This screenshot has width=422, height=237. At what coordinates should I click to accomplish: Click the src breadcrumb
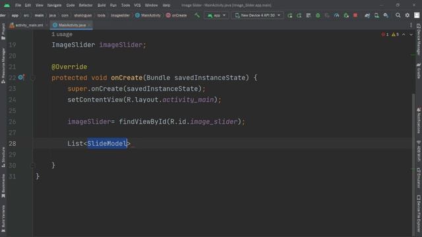click(x=26, y=15)
